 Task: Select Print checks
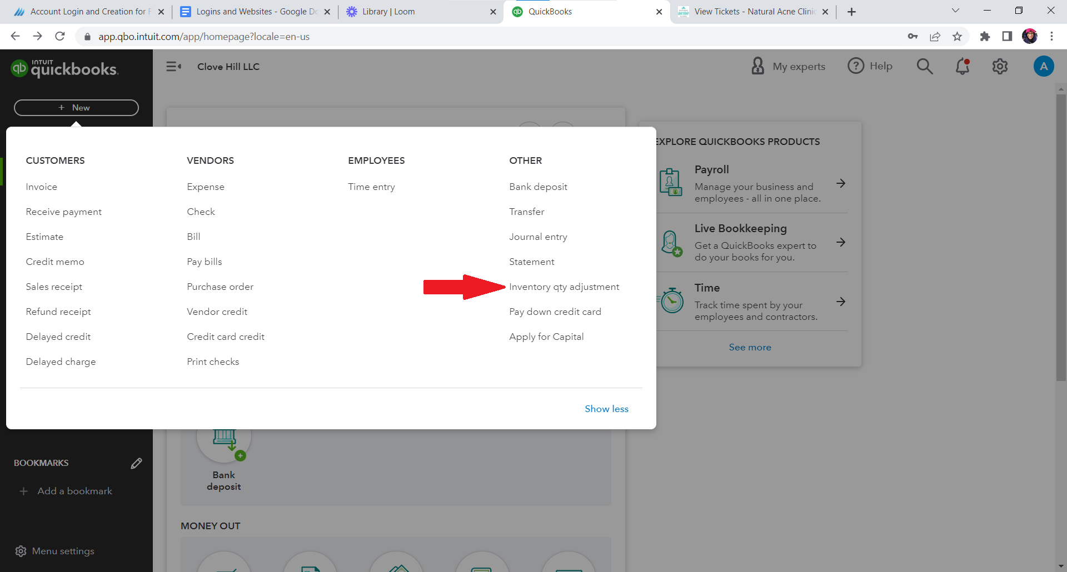[x=213, y=362]
